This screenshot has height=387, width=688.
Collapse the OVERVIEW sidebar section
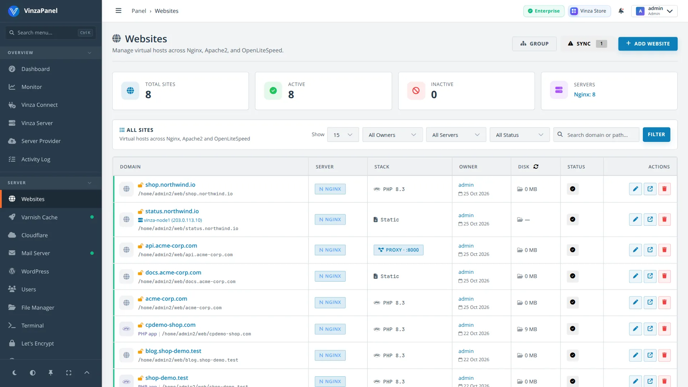51,53
